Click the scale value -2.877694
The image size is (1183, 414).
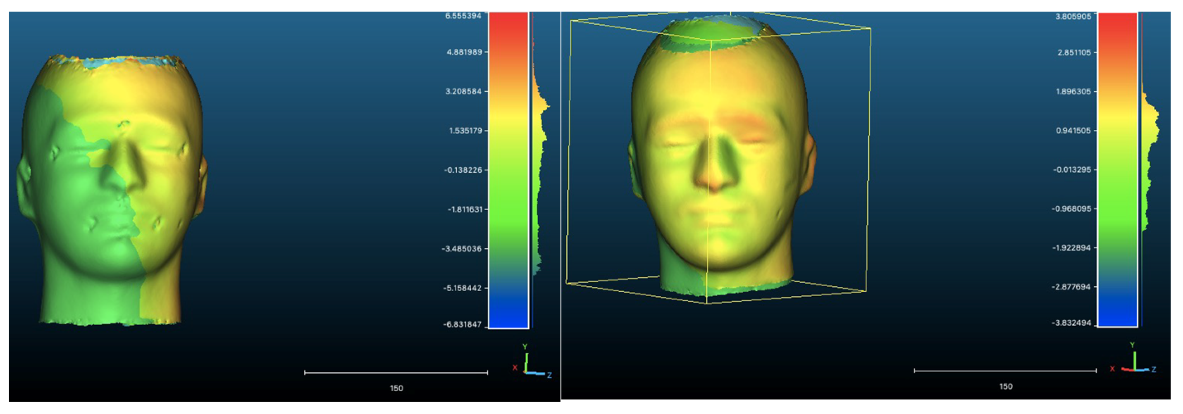tap(1071, 287)
